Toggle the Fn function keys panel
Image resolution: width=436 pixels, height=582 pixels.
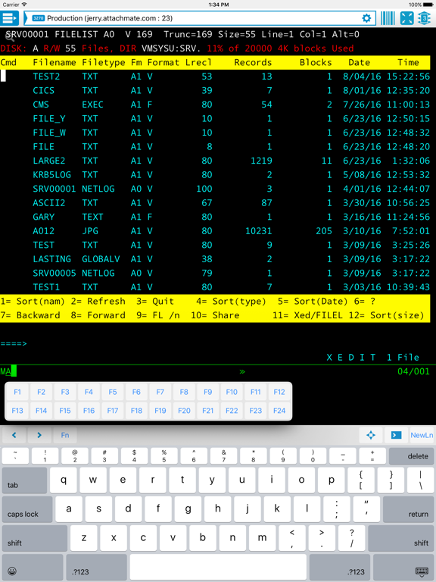click(x=65, y=435)
